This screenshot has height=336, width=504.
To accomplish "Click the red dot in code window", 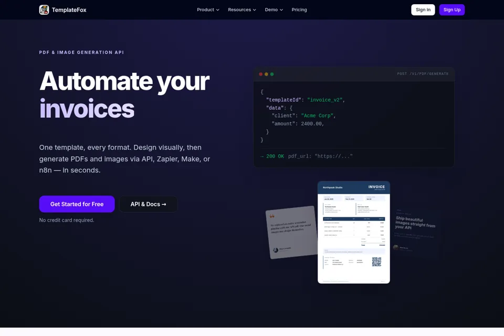I will tap(261, 74).
